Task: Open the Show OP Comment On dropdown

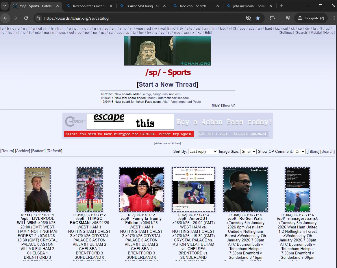Action: (x=300, y=151)
